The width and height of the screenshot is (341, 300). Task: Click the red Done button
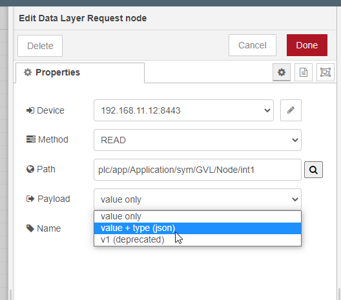[x=307, y=45]
